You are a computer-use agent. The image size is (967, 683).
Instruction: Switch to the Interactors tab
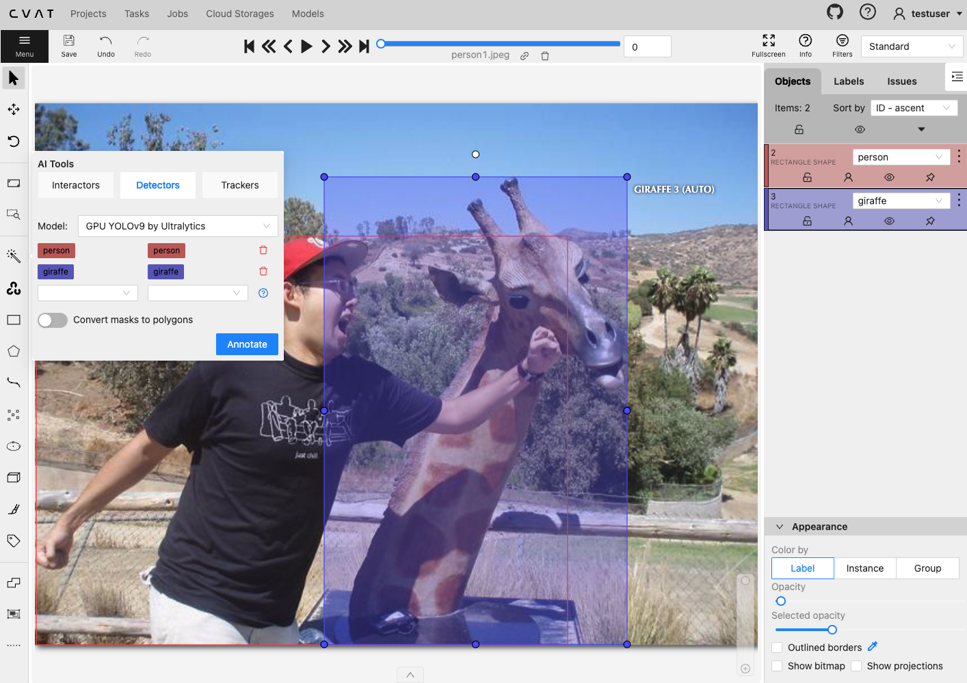point(76,185)
